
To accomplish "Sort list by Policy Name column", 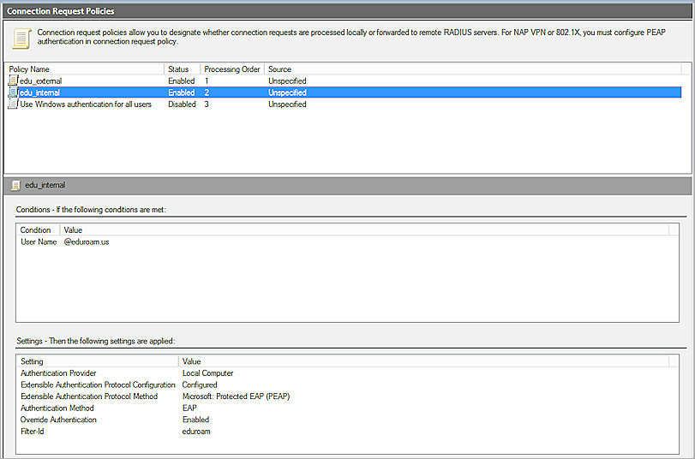I will (x=84, y=69).
